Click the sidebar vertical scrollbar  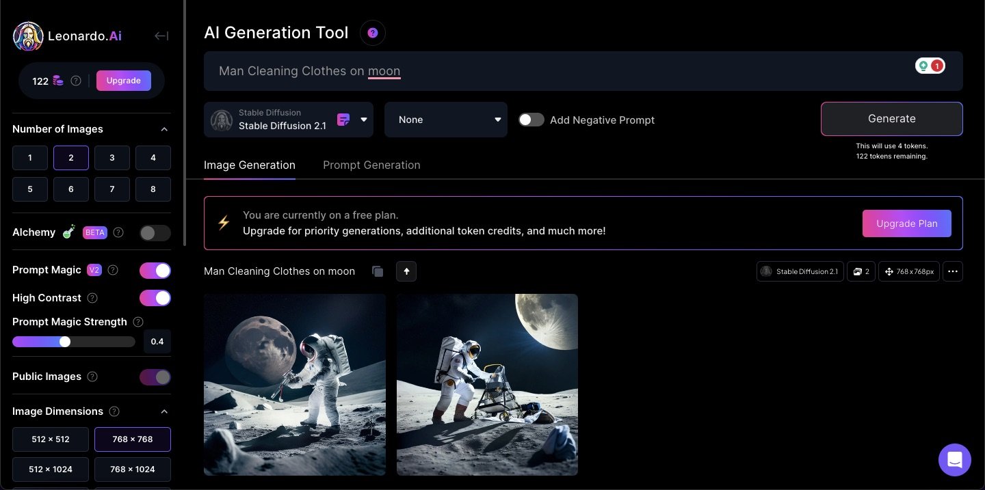(184, 123)
